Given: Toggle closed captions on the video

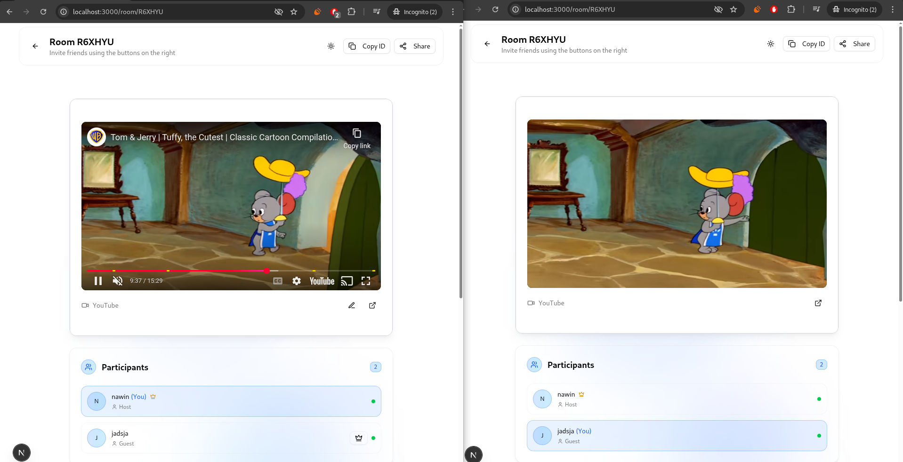Looking at the screenshot, I should point(278,281).
